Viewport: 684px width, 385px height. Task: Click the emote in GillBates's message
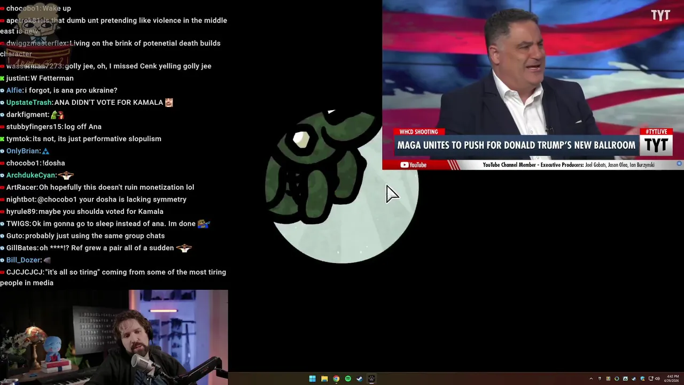coord(183,248)
